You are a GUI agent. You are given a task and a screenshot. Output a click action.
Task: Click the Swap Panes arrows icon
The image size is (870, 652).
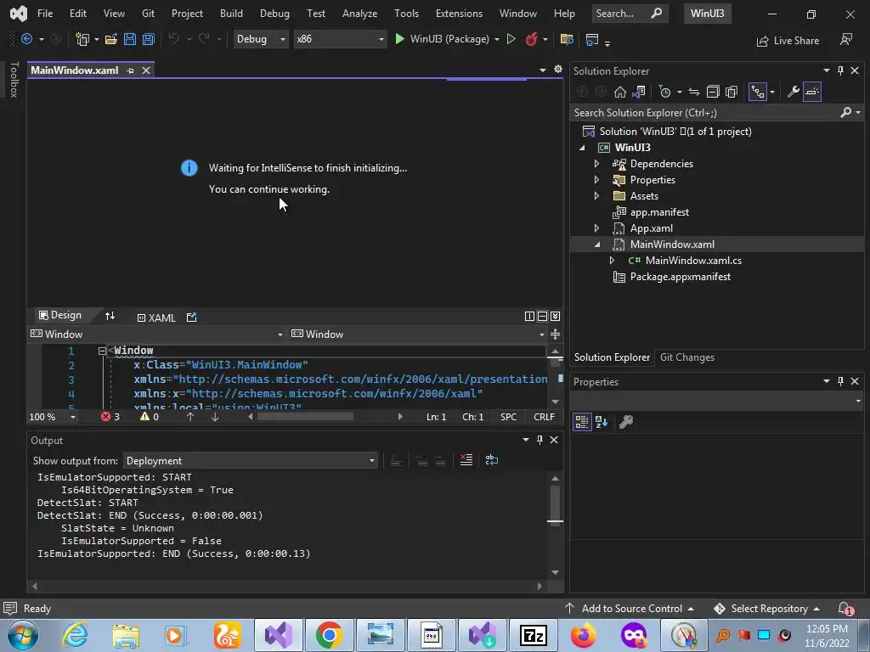[110, 316]
